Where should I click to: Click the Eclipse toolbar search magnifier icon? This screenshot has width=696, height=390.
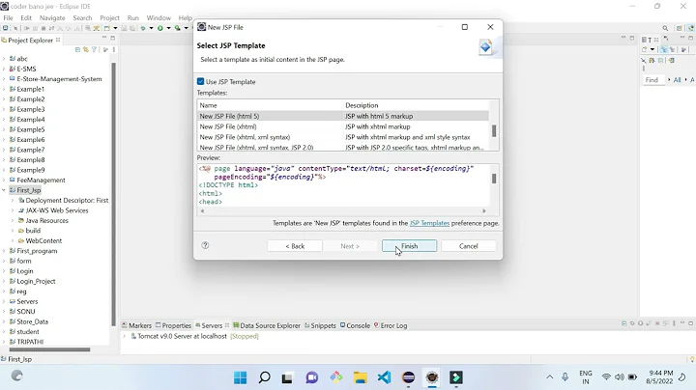click(665, 28)
